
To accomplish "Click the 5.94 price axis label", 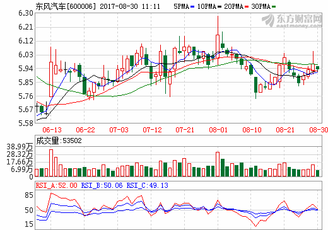I will click(x=26, y=69).
